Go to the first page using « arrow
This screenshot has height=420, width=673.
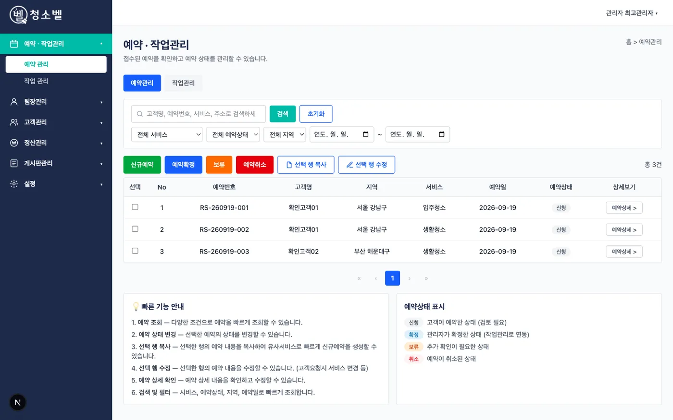tap(359, 278)
